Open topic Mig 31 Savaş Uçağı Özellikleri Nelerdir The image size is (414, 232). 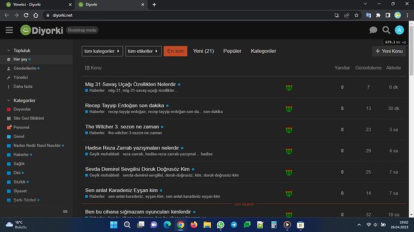[130, 84]
